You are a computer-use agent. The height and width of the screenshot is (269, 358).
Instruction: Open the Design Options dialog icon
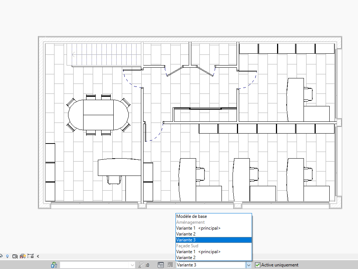pyautogui.click(x=161, y=265)
